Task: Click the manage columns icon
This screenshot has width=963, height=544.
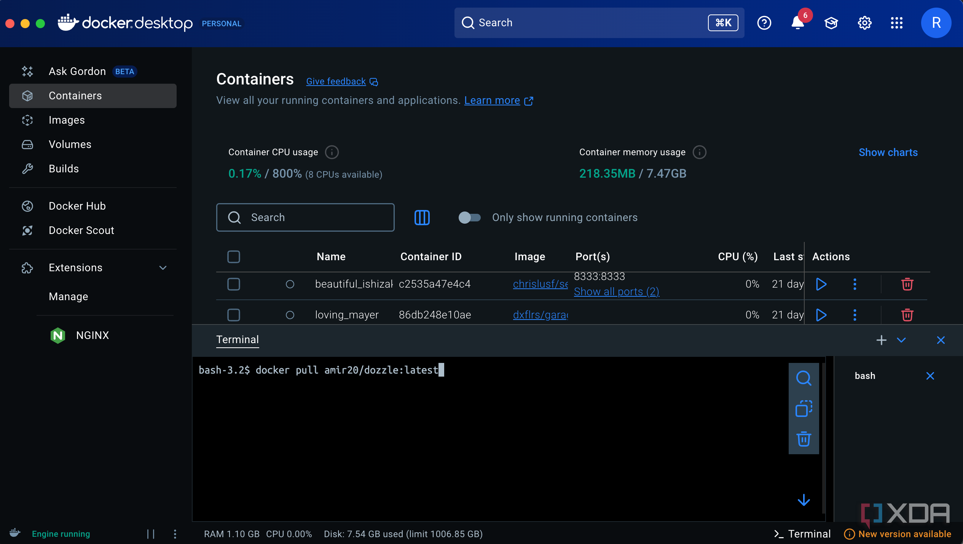Action: (x=422, y=218)
